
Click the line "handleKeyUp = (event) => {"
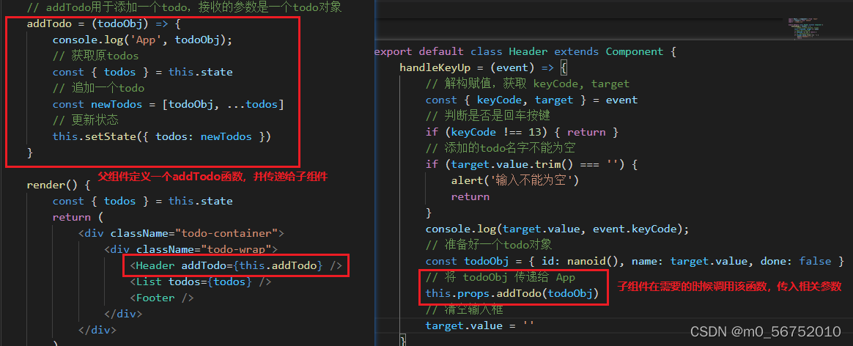click(484, 67)
